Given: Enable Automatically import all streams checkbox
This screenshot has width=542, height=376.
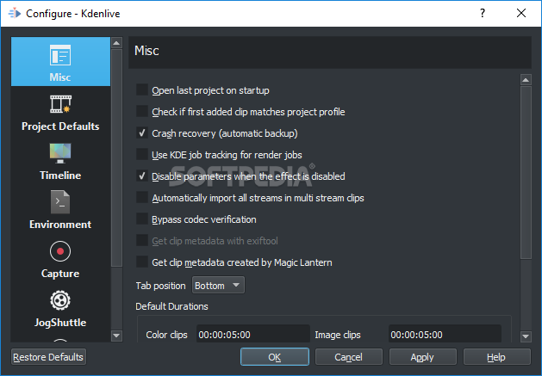Looking at the screenshot, I should pyautogui.click(x=142, y=198).
